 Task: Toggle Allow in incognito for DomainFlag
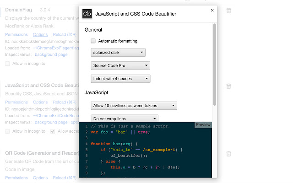pyautogui.click(x=7, y=64)
